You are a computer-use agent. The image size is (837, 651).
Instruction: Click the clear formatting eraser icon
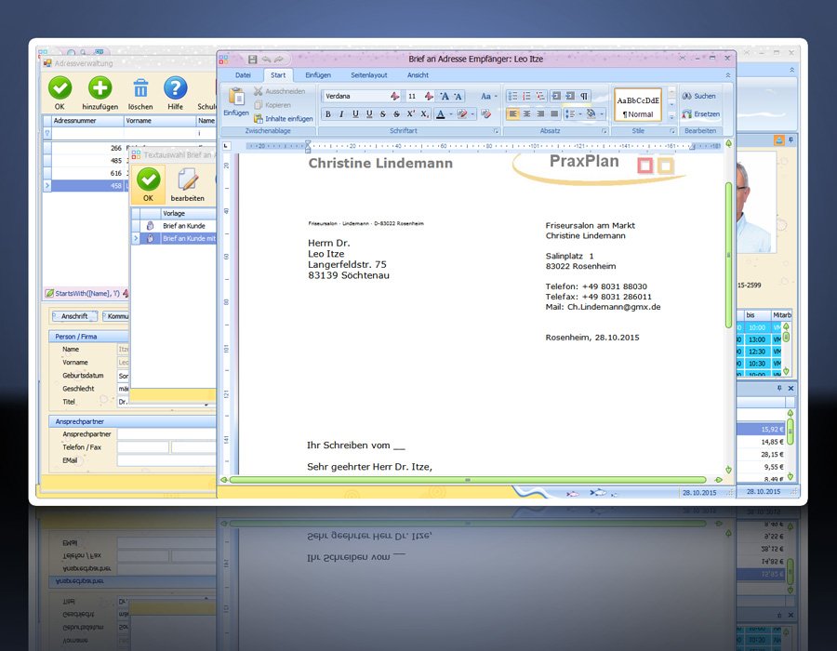click(x=485, y=113)
